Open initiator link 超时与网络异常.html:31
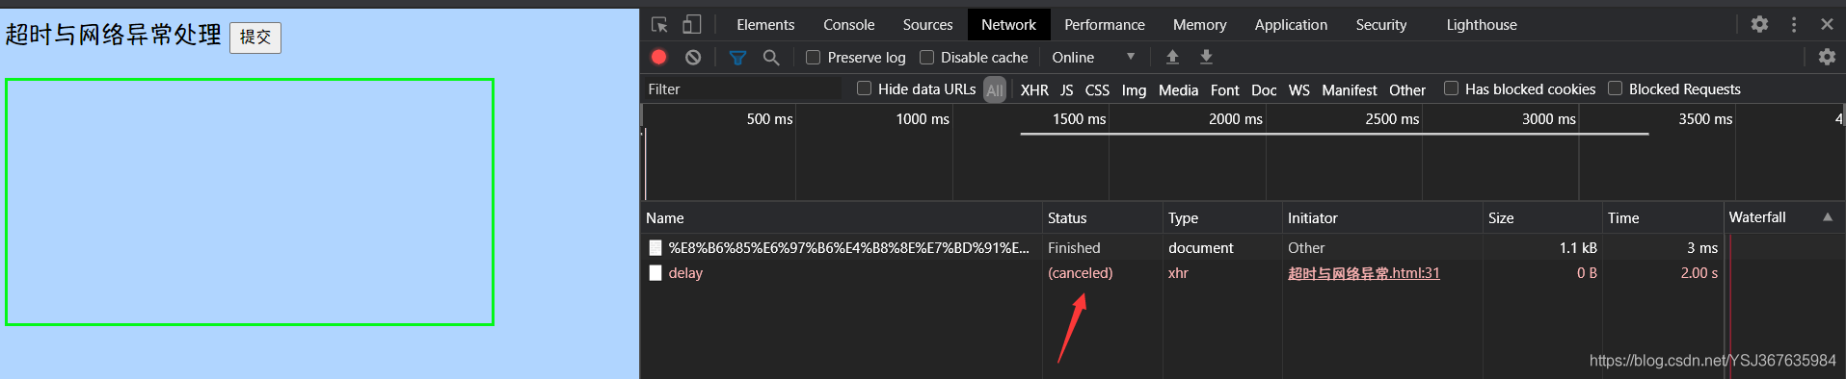1846x379 pixels. tap(1363, 273)
